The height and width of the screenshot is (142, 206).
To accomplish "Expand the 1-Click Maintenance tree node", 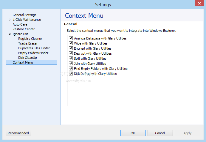I will pos(10,20).
